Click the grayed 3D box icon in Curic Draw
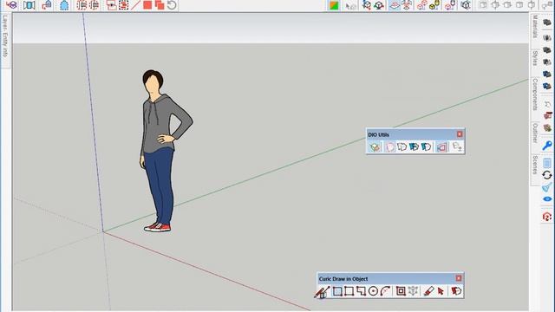The width and height of the screenshot is (555, 312). (413, 291)
